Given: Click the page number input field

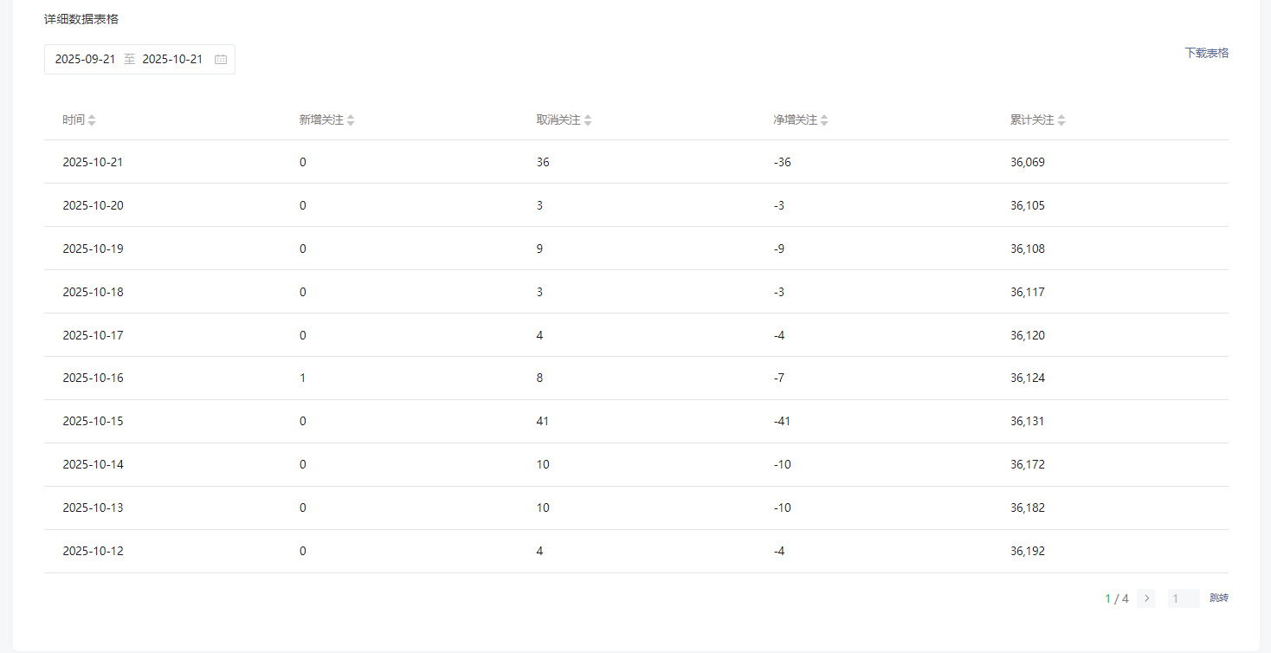Looking at the screenshot, I should point(1183,598).
